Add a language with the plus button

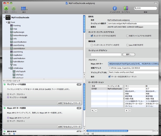pos(93,111)
